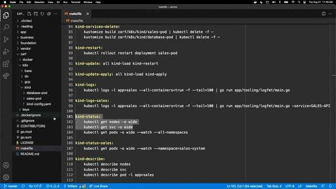The height and width of the screenshot is (189, 336).
Task: Open the notifications bell in status bar
Action: coord(330,186)
